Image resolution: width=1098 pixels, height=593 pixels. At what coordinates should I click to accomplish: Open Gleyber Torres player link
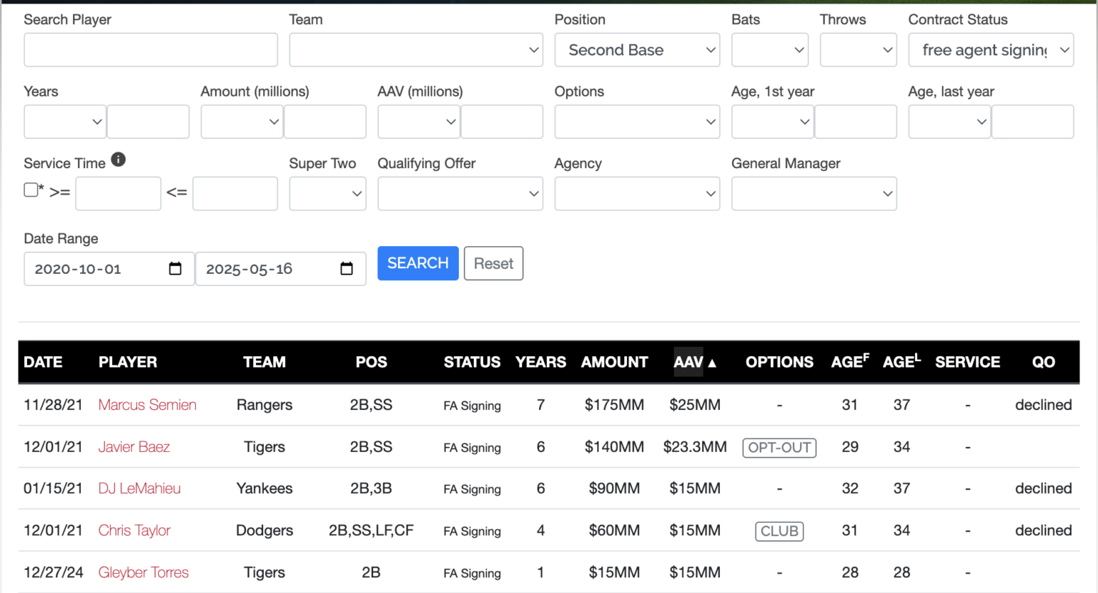144,572
